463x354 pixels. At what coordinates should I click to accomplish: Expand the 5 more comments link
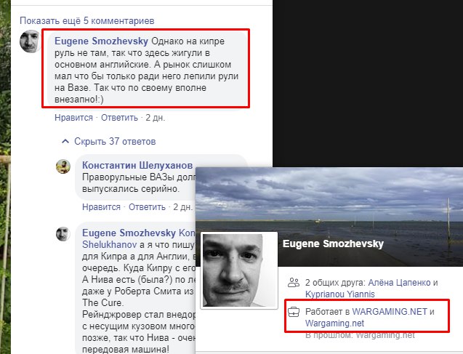point(86,21)
